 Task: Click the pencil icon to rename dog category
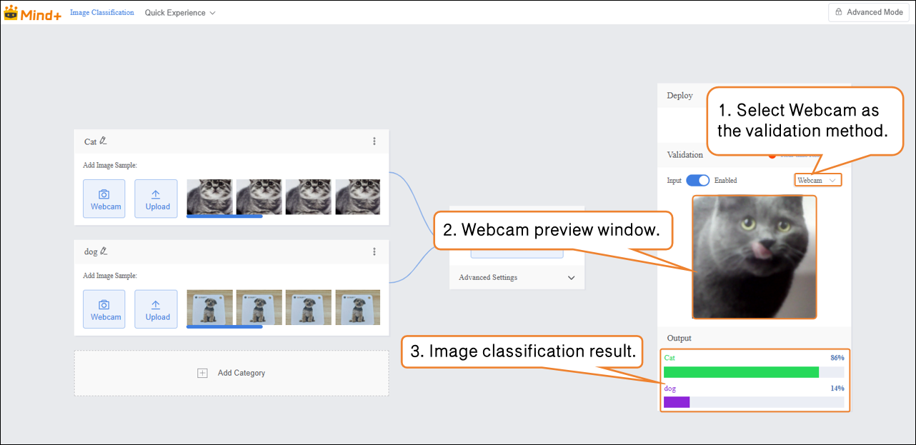pos(104,251)
